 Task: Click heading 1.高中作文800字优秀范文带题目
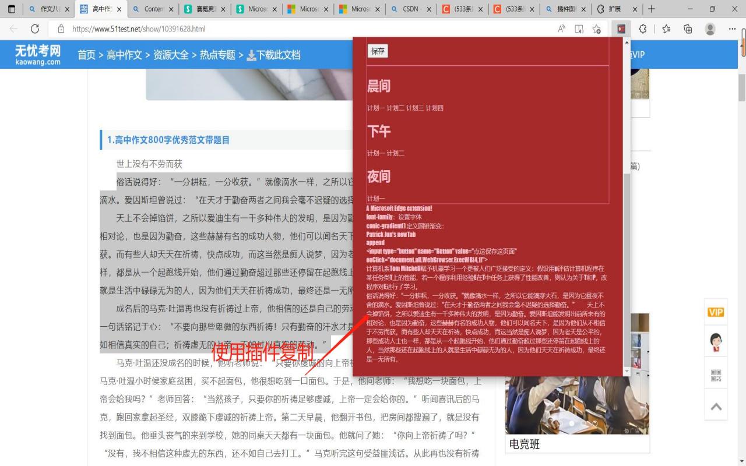168,140
